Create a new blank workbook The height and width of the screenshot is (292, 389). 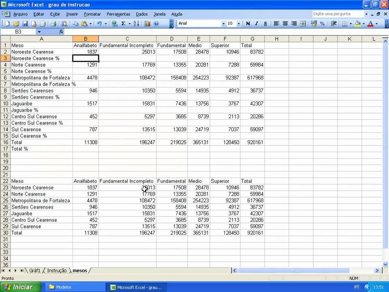pyautogui.click(x=7, y=24)
